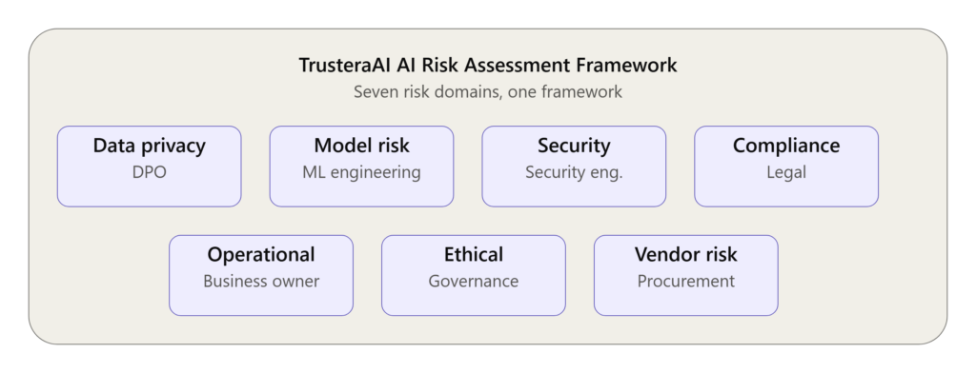
Task: Select the Ethical domain box
Action: click(x=474, y=275)
